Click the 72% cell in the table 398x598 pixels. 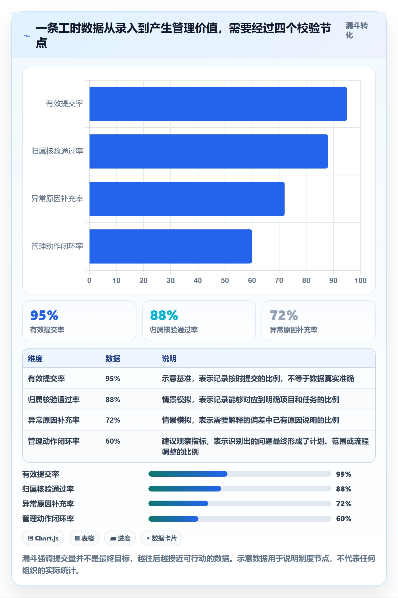click(x=113, y=420)
